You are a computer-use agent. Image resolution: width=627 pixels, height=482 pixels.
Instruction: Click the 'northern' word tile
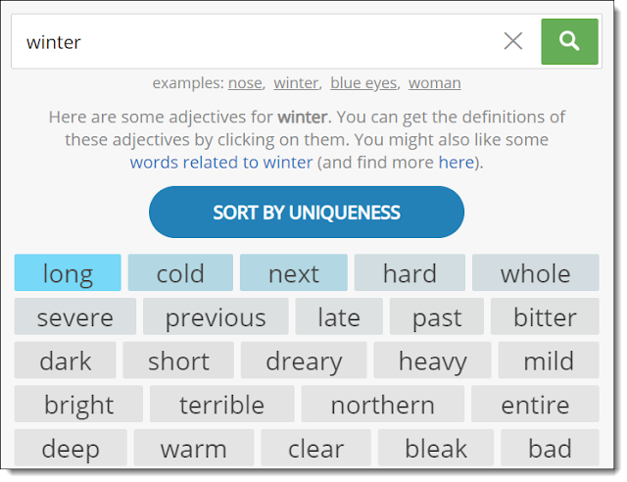click(x=382, y=405)
